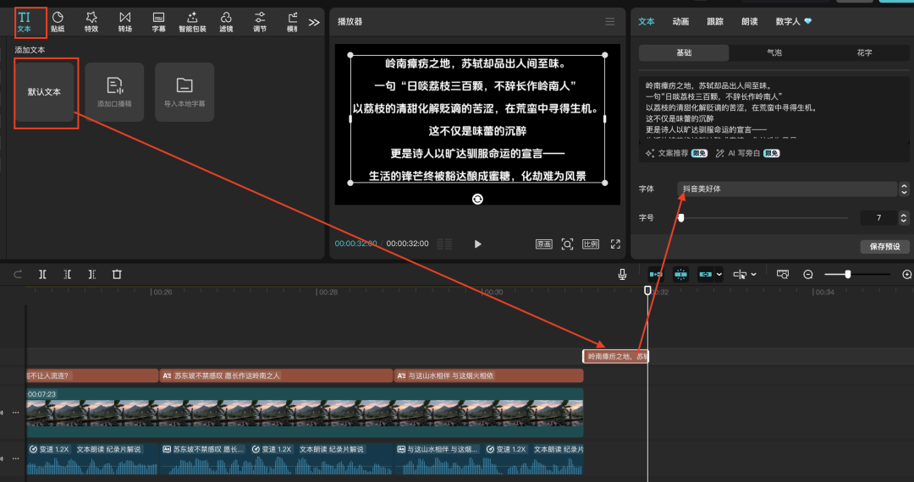Open the audio track options ellipsis
This screenshot has height=482, width=914.
(x=16, y=458)
